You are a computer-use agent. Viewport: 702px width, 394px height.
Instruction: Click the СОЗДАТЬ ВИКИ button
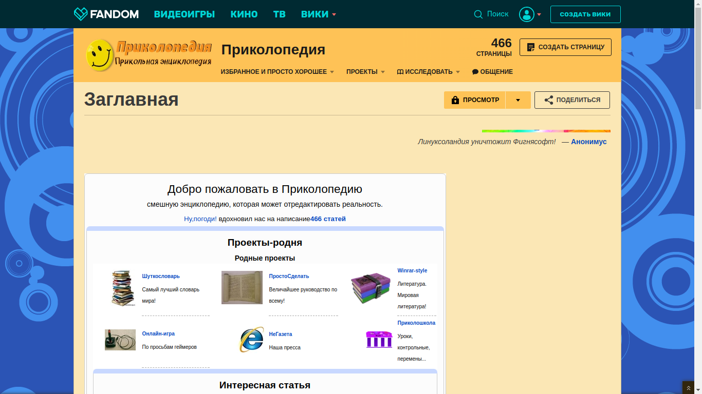point(585,14)
